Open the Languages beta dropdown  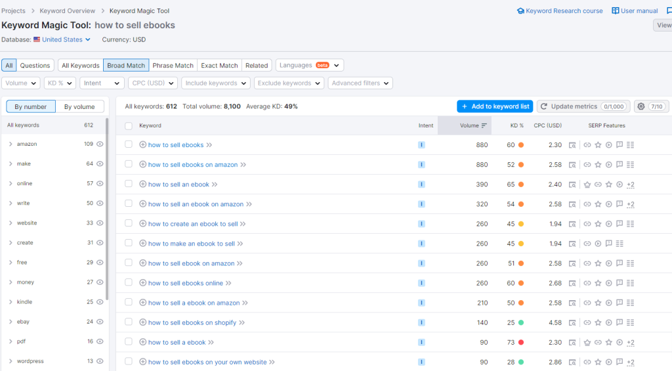310,65
